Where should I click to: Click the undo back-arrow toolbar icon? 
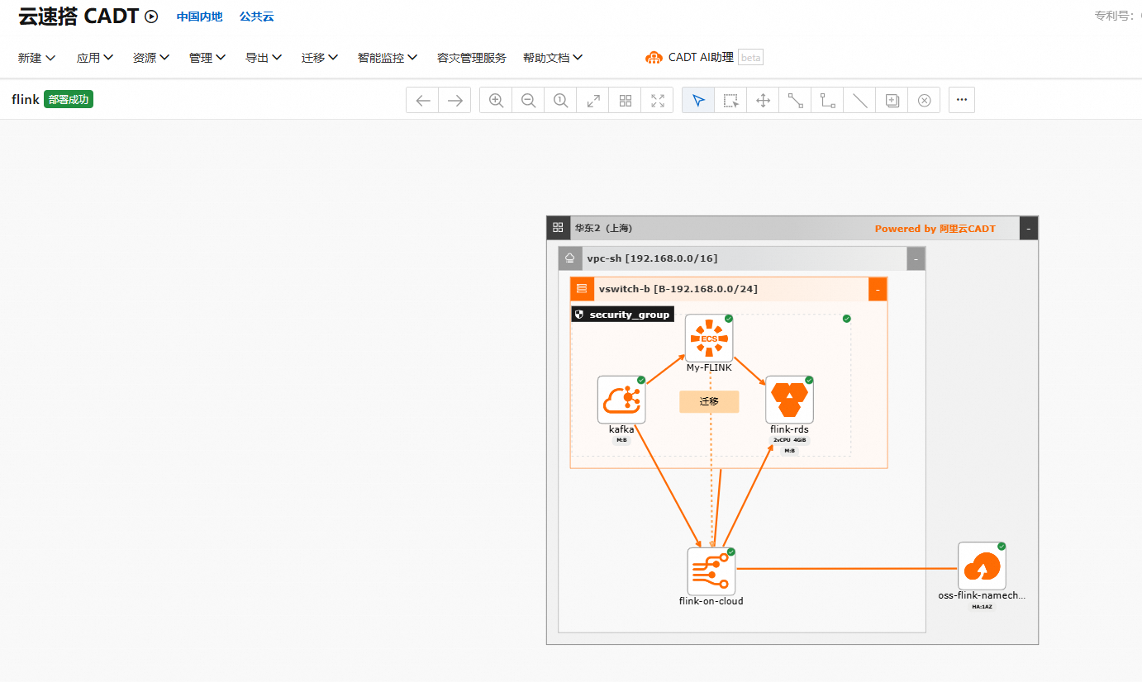tap(423, 100)
